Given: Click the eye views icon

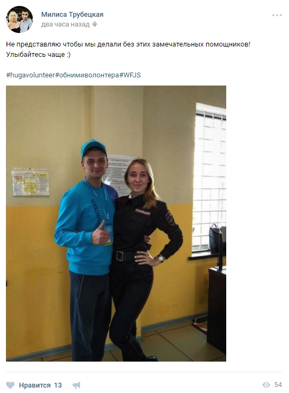Looking at the screenshot, I should [266, 385].
